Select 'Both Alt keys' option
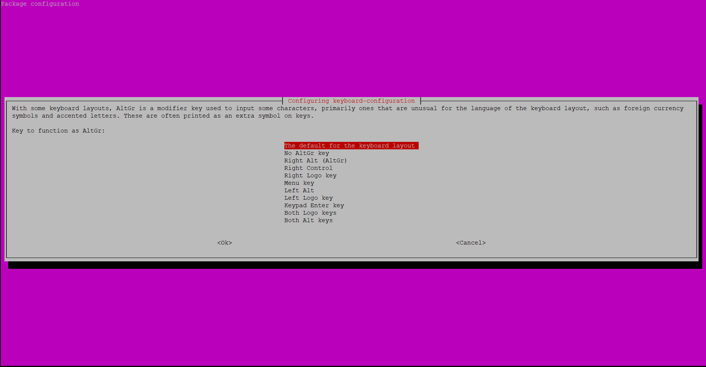Viewport: 706px width, 367px height. point(309,220)
